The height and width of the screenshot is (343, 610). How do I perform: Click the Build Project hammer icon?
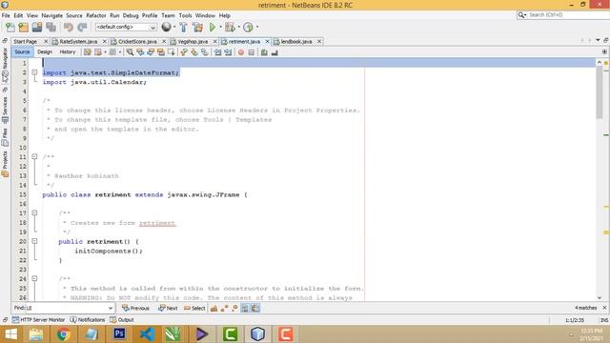183,28
